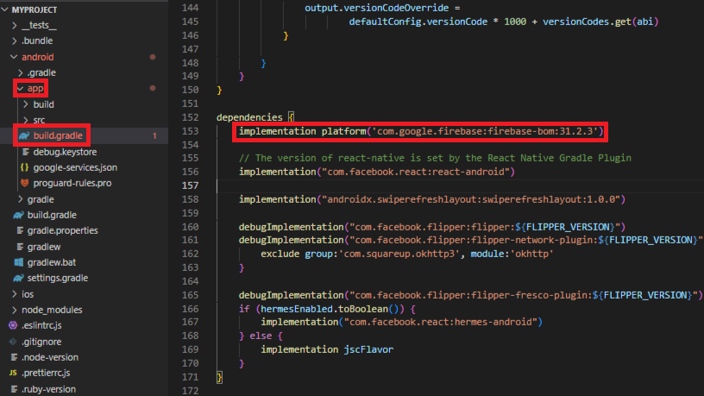The width and height of the screenshot is (704, 396).
Task: Collapse the MYPROJECT root folder chevron
Action: point(5,9)
